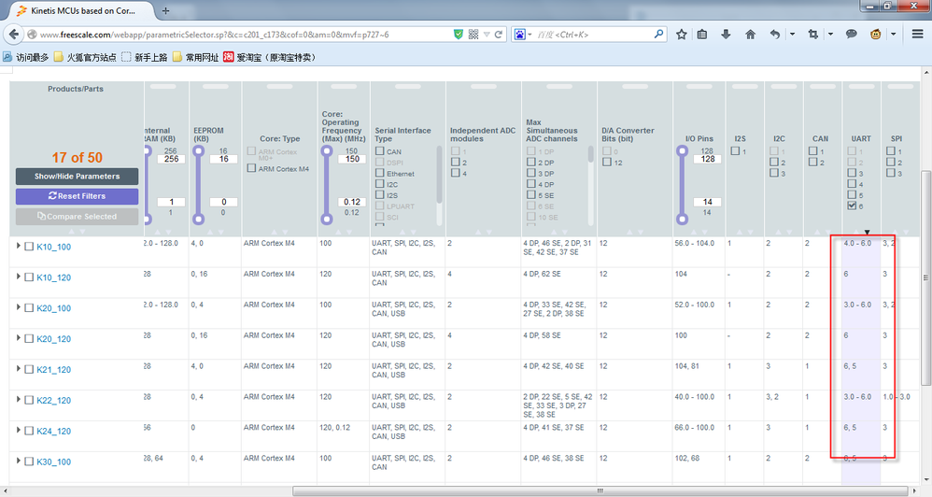
Task: Open the K24_120 product link
Action: 53,431
